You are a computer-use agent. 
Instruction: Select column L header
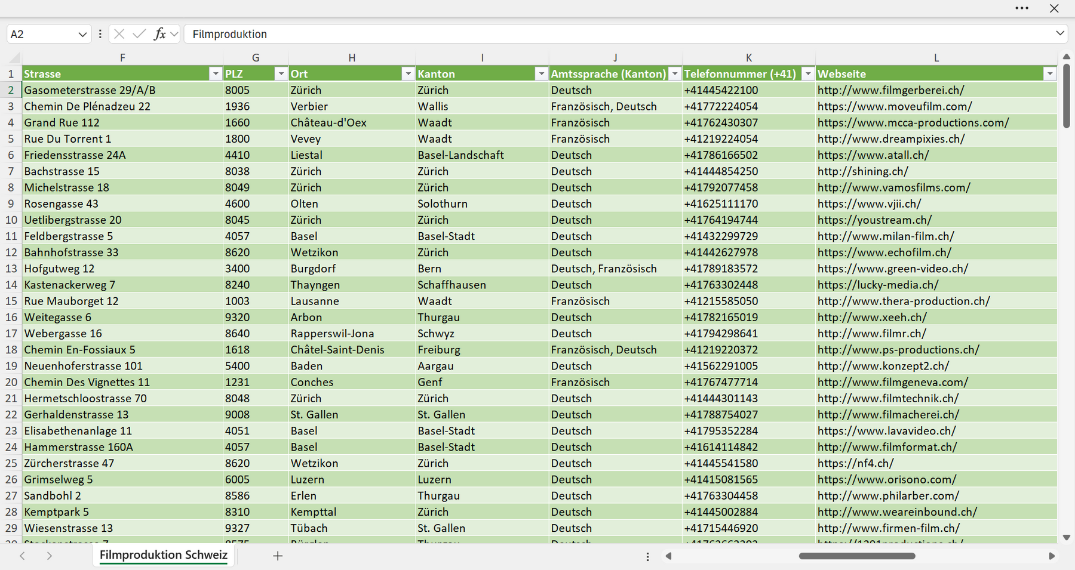(936, 58)
